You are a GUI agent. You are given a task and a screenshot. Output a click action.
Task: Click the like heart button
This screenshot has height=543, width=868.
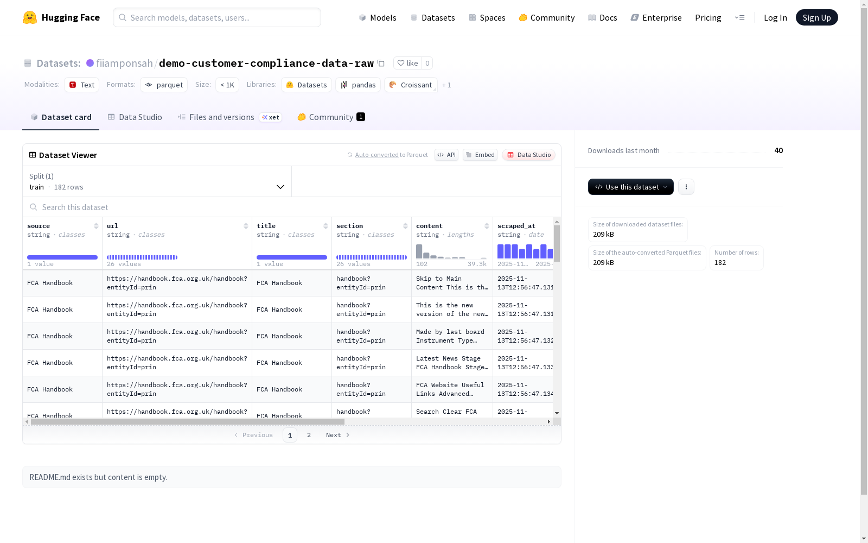(x=407, y=63)
